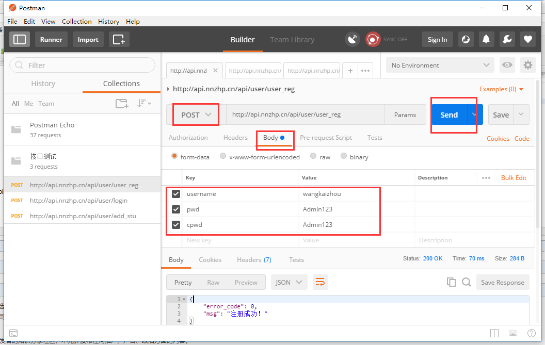The width and height of the screenshot is (545, 345).
Task: Open keyboard shortcuts icon in status bar
Action: pos(513,334)
